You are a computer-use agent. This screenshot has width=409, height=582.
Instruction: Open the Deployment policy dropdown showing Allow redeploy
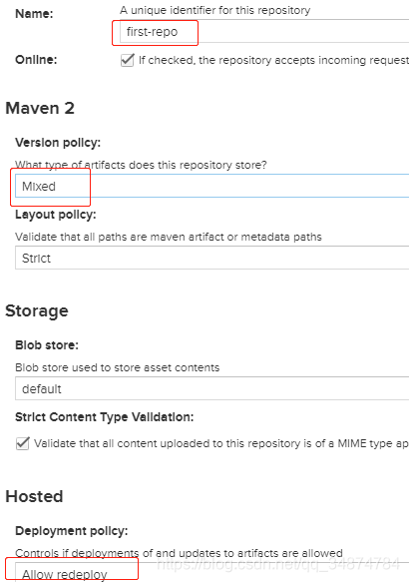coord(211,572)
